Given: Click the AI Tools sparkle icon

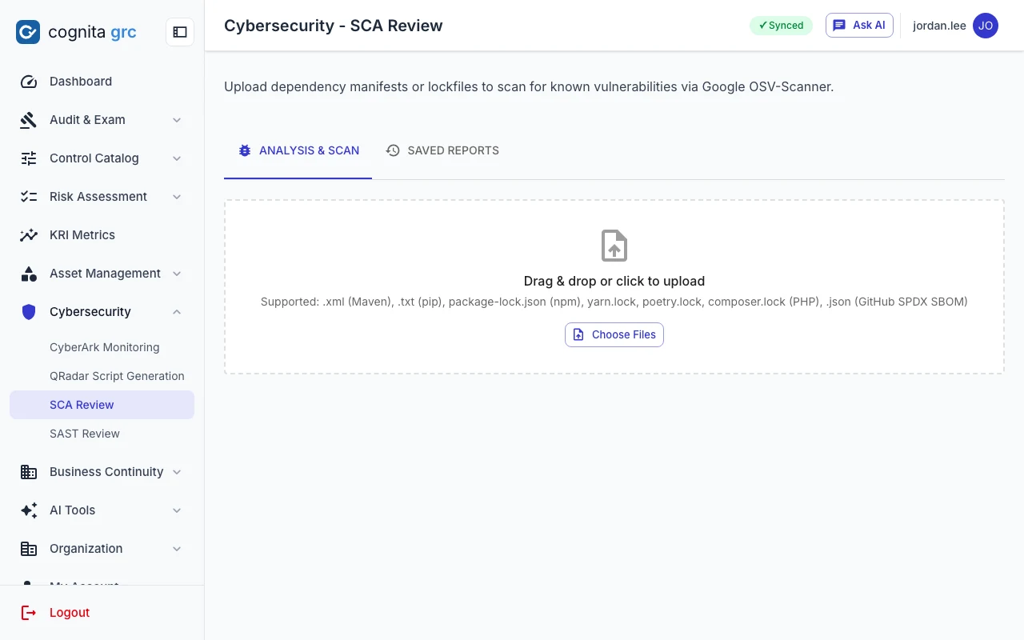Looking at the screenshot, I should [x=29, y=510].
